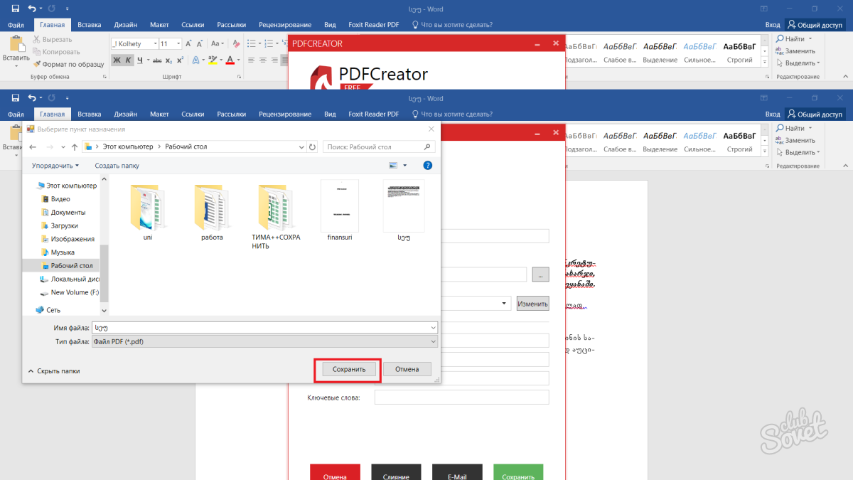Select 'New Volume (F:)' in navigation pane
The height and width of the screenshot is (480, 853).
(70, 292)
